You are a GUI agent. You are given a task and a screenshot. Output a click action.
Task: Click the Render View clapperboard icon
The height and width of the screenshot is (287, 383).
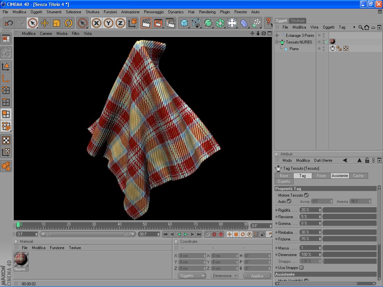pyautogui.click(x=146, y=23)
